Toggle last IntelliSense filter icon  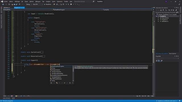pos(73,83)
